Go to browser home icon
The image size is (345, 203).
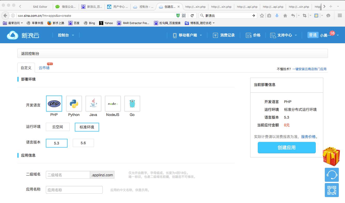285,16
